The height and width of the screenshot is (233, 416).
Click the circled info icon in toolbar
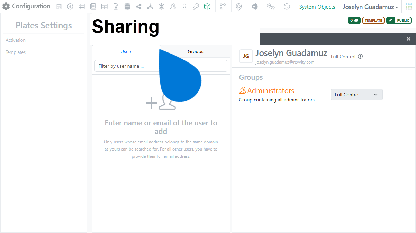point(70,7)
